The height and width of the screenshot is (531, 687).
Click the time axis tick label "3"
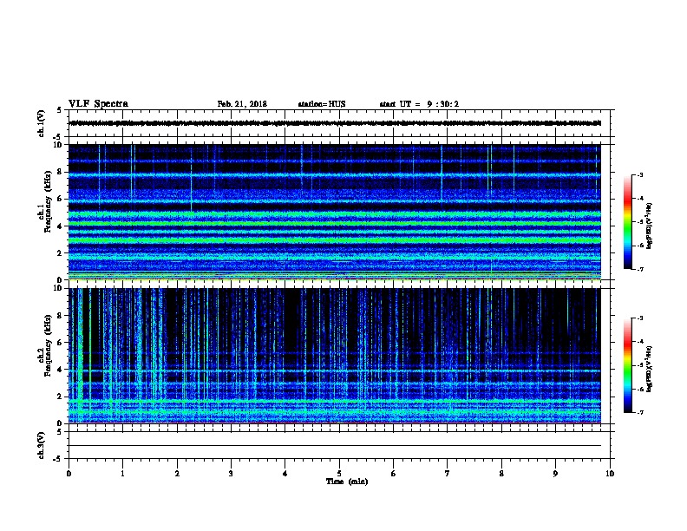(231, 474)
